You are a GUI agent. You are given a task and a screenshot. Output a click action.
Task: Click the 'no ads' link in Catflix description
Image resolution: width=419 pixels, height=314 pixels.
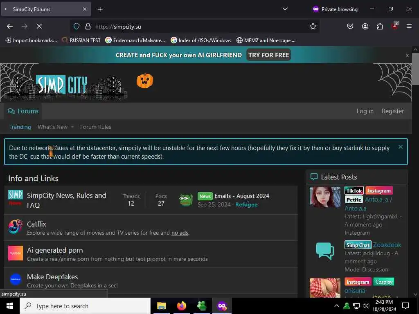tap(180, 233)
